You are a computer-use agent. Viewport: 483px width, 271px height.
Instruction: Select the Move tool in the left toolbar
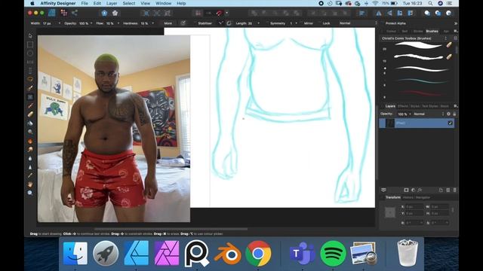(30, 36)
